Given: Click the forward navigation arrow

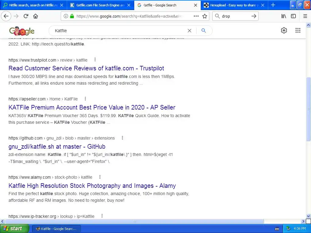Looking at the screenshot, I should click(x=16, y=16).
